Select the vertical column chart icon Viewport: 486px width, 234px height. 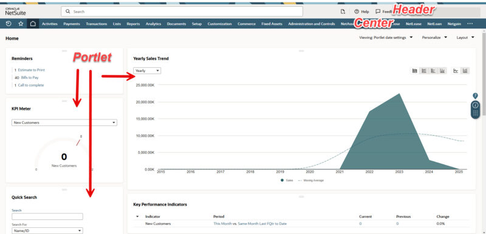442,71
